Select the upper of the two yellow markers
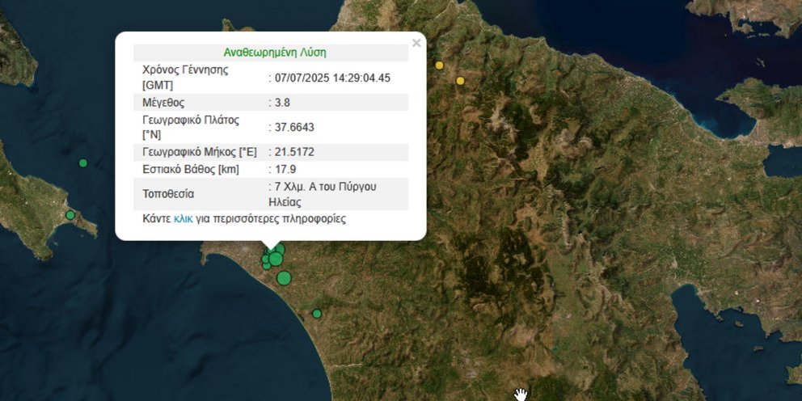This screenshot has width=802, height=401. click(x=439, y=65)
